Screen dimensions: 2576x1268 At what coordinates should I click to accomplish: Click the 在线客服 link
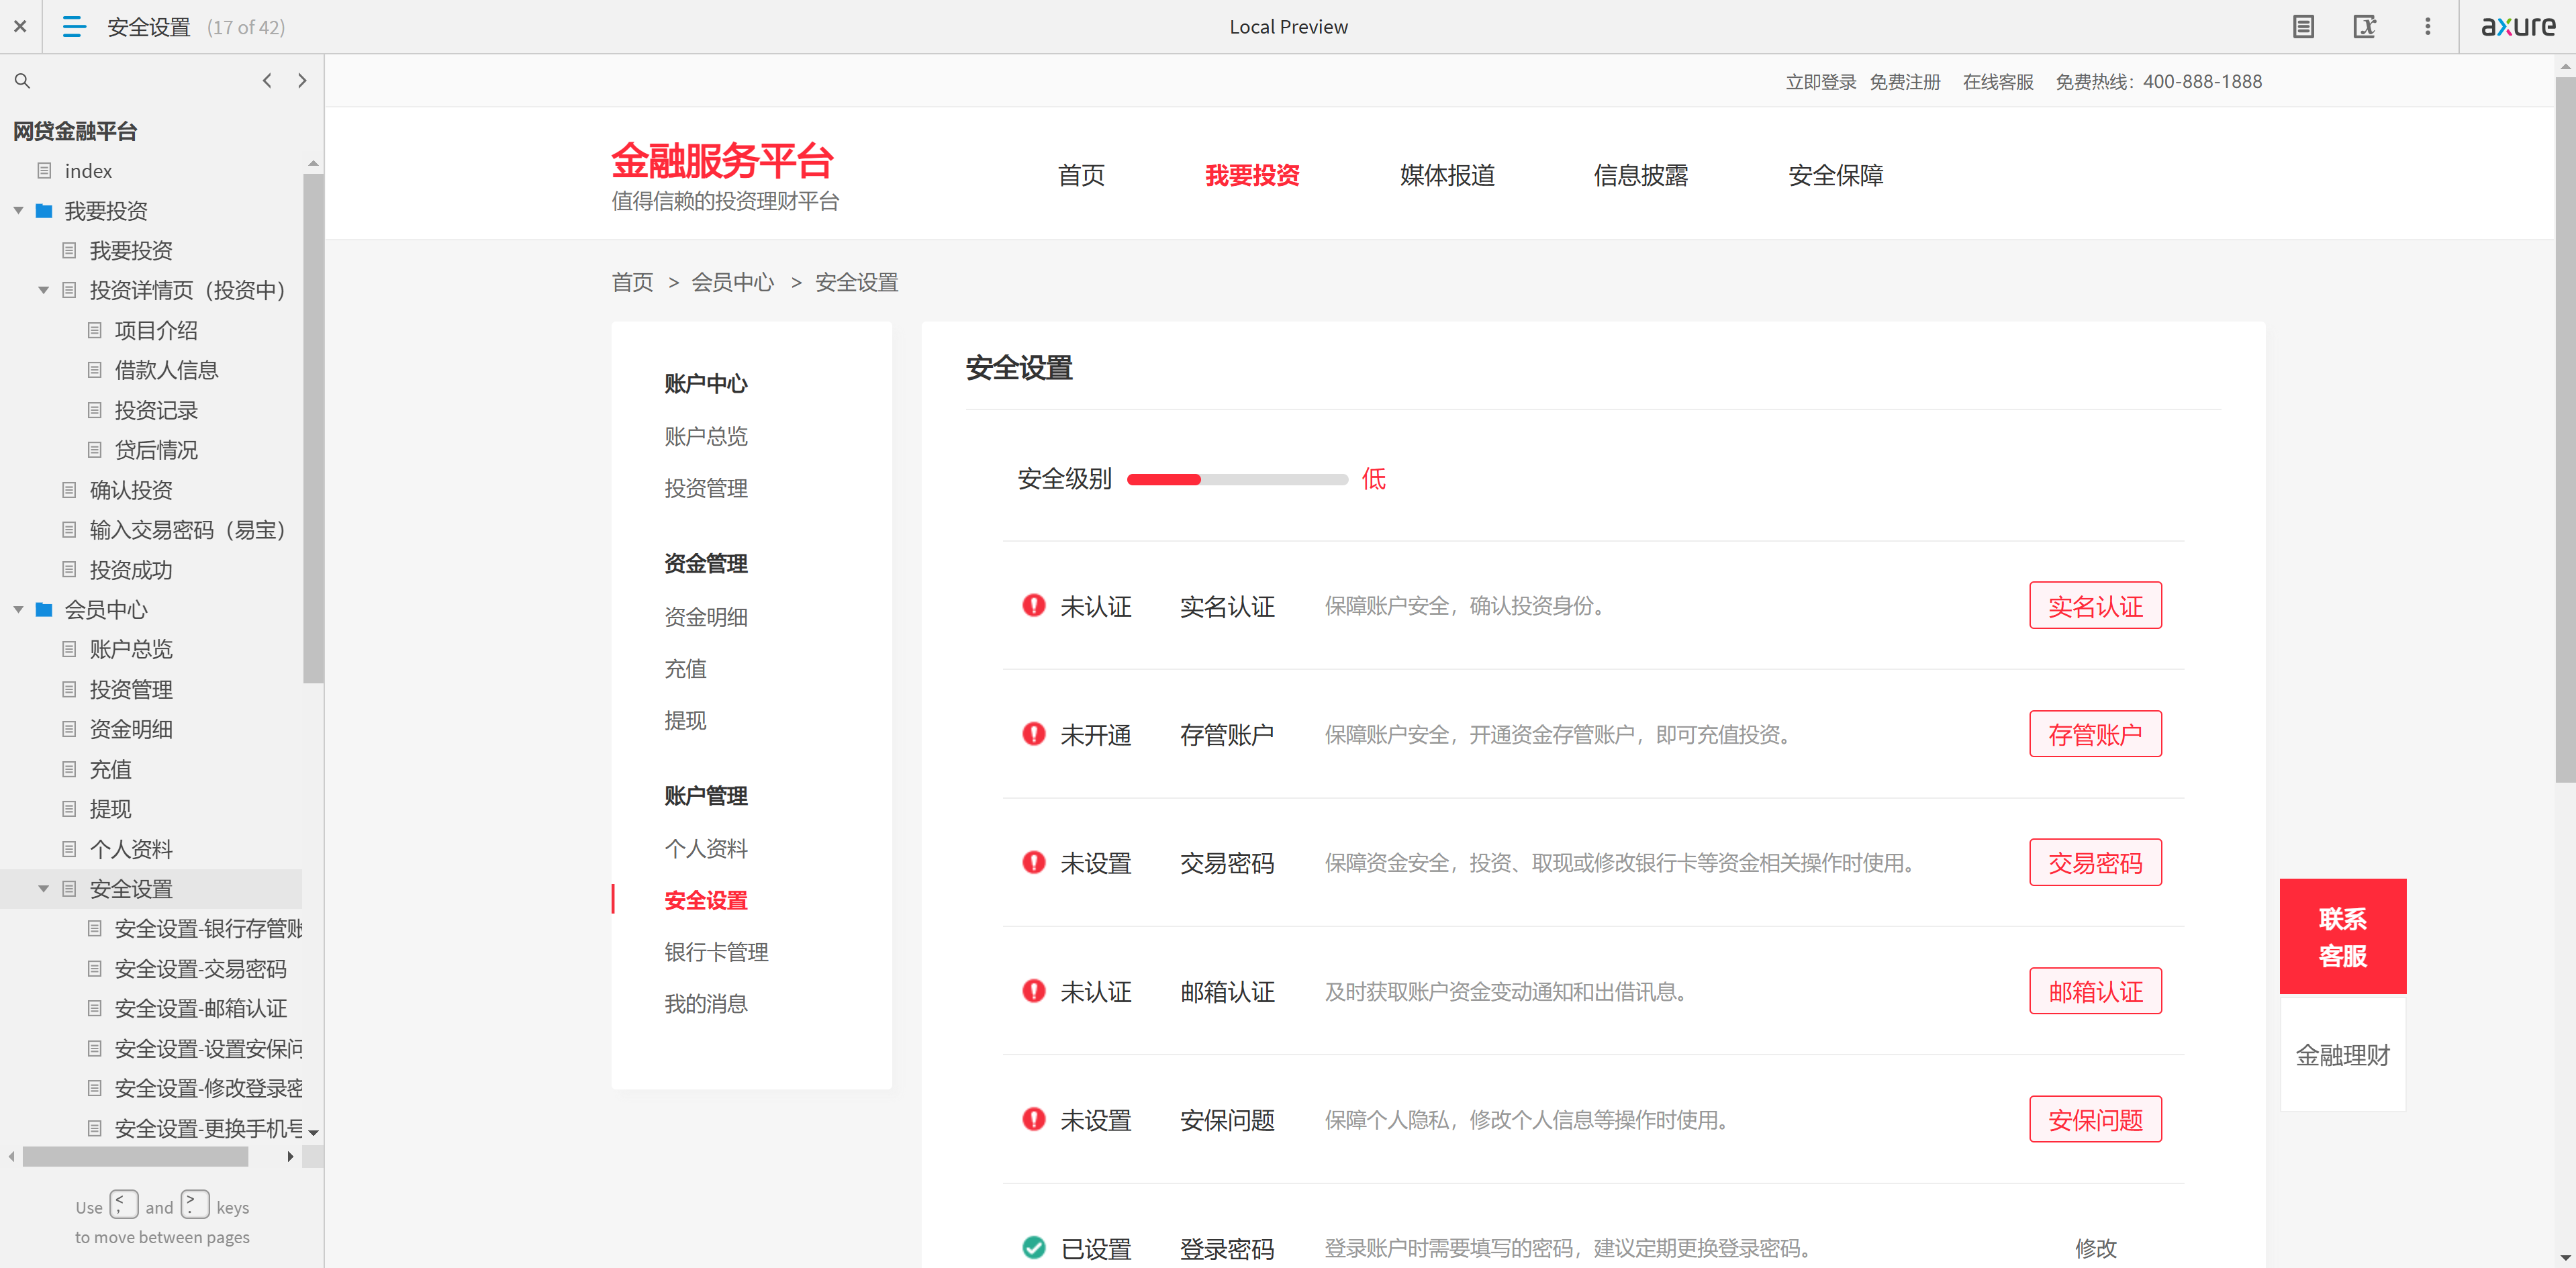point(1997,82)
